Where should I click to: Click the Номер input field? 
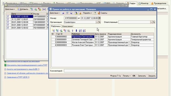(x=71, y=18)
